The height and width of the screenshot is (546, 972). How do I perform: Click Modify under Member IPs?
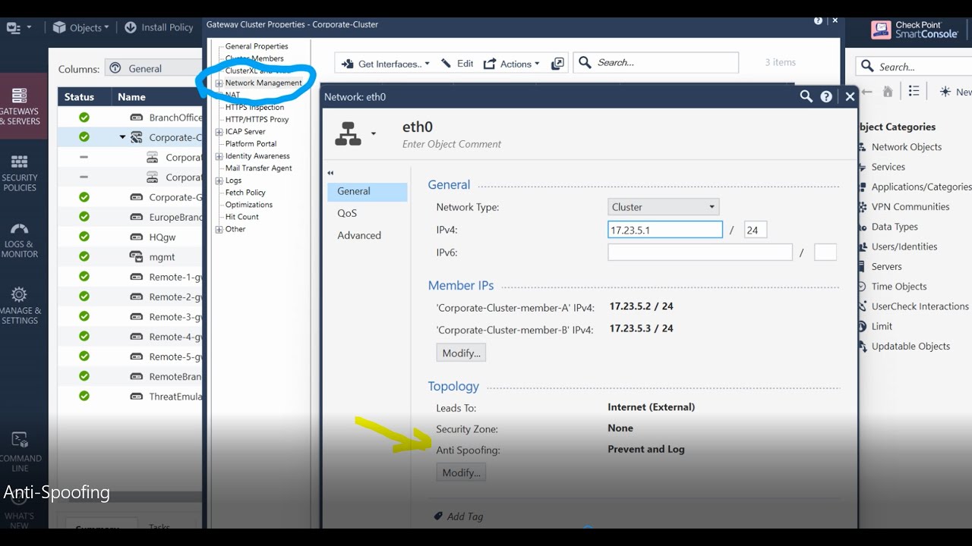click(x=461, y=353)
